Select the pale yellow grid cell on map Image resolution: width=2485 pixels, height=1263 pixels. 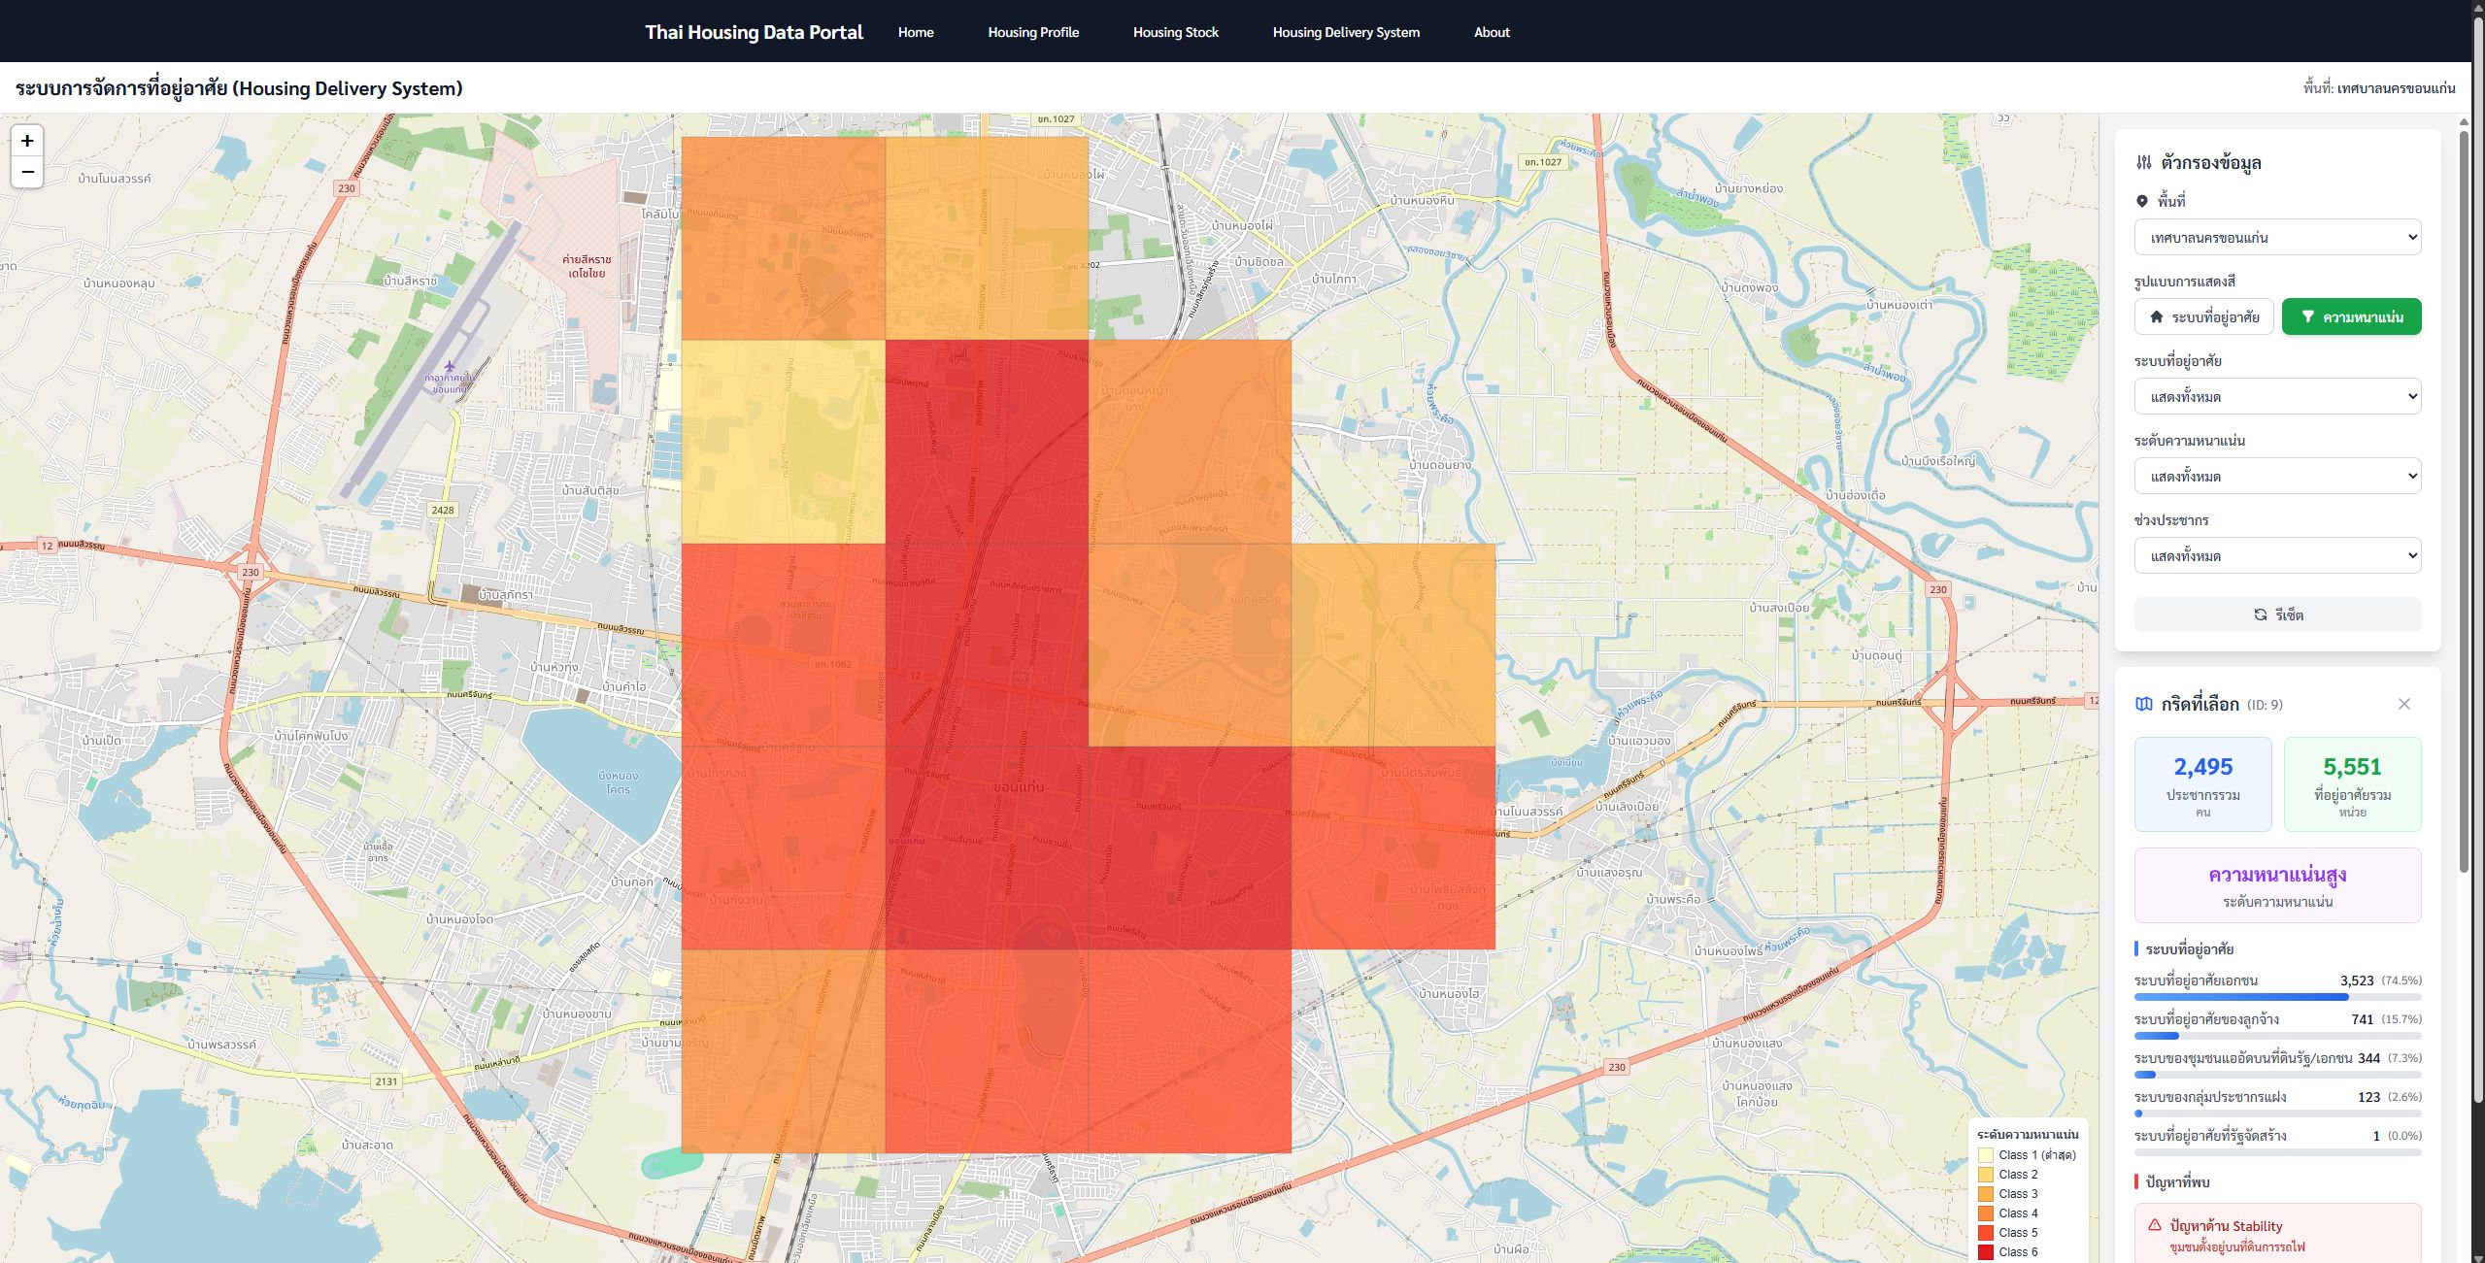tap(783, 442)
